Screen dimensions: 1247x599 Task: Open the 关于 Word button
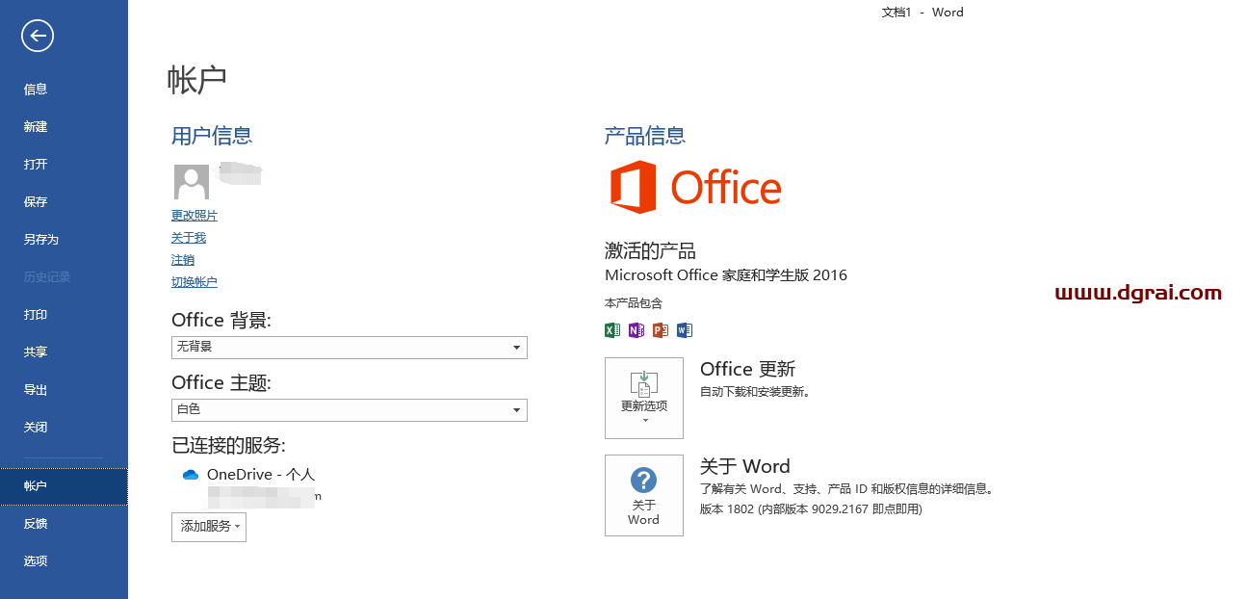[643, 495]
